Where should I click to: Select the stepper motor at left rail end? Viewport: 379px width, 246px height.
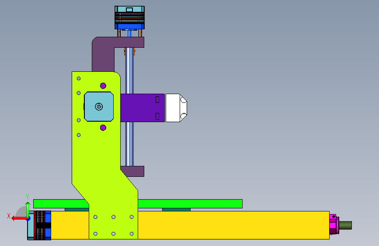pyautogui.click(x=39, y=225)
